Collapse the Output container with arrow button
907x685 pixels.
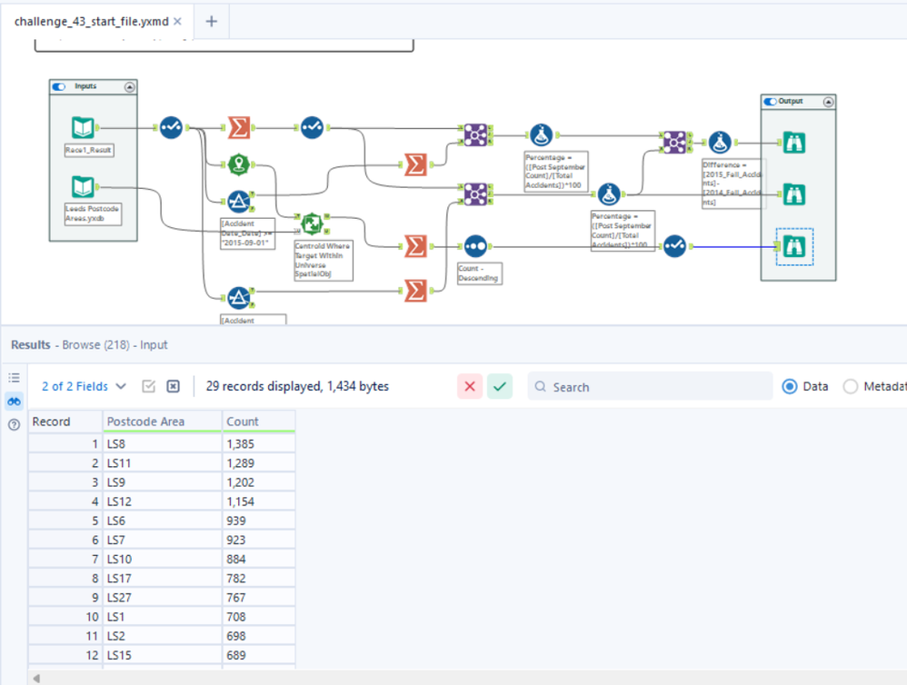(828, 102)
